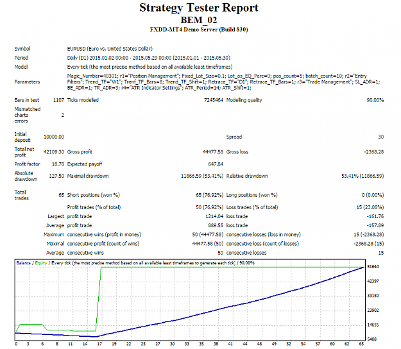Click 'FXDD-MT4 Demo Server (Build 830)' text
401x349 pixels.
tap(199, 30)
